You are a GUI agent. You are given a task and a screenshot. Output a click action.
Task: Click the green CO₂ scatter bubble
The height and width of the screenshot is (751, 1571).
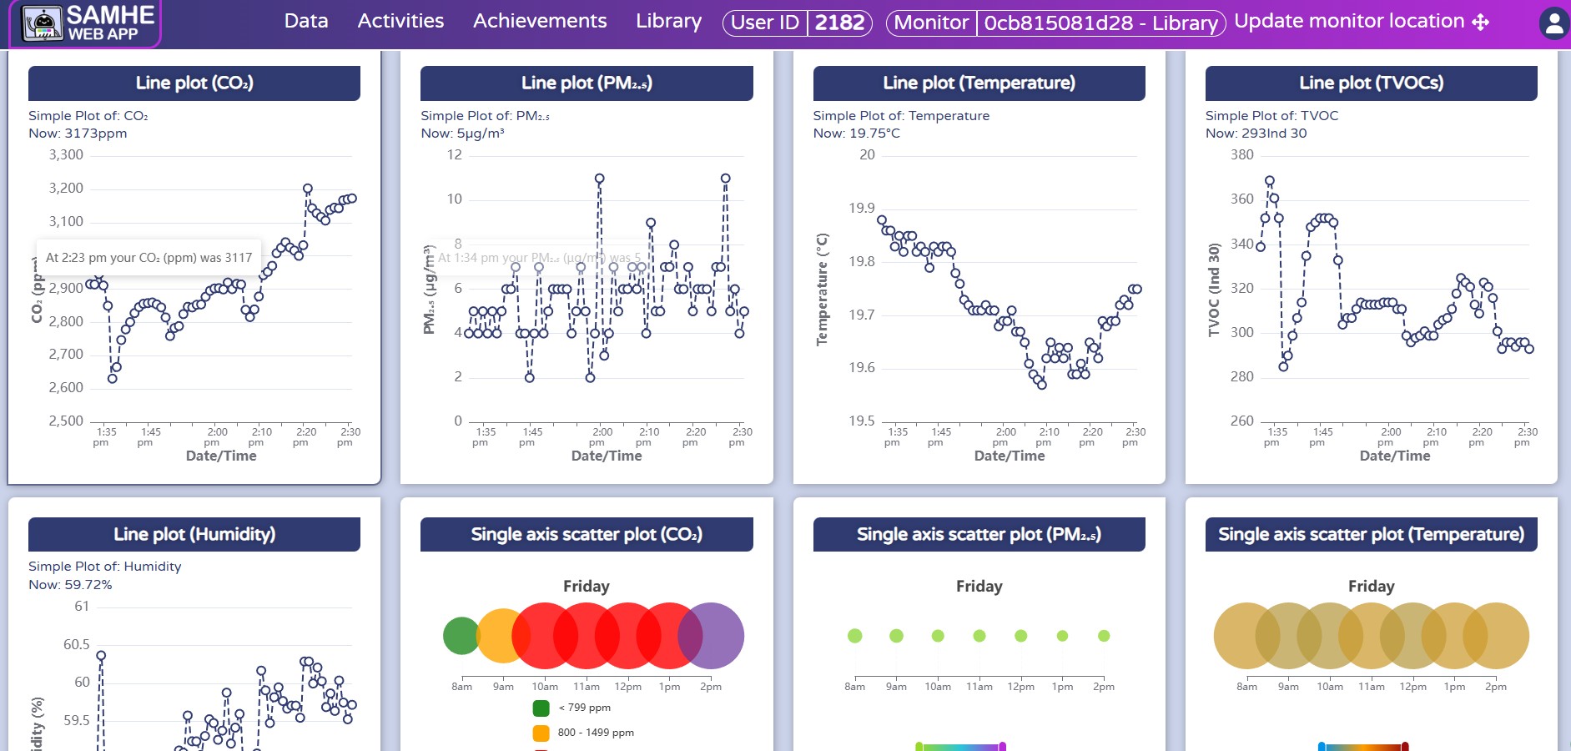460,636
